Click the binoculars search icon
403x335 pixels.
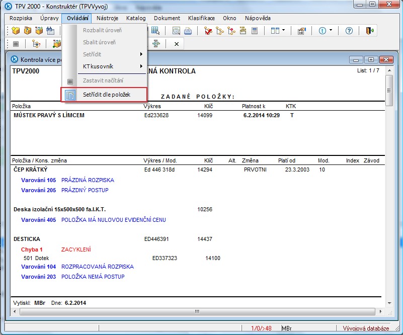(50, 31)
